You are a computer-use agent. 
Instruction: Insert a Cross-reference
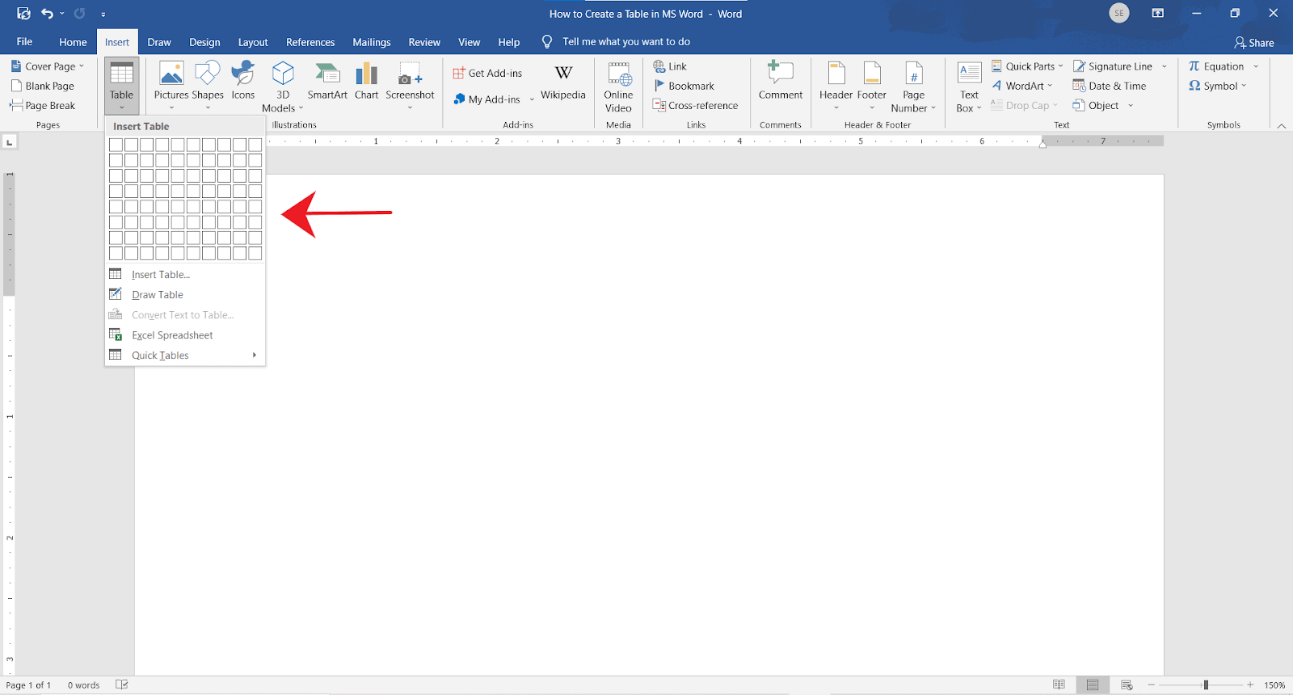(695, 105)
